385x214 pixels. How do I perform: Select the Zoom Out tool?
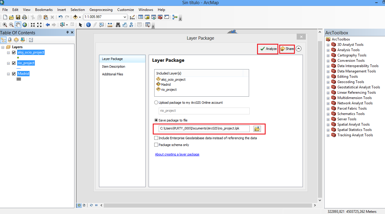[11, 25]
